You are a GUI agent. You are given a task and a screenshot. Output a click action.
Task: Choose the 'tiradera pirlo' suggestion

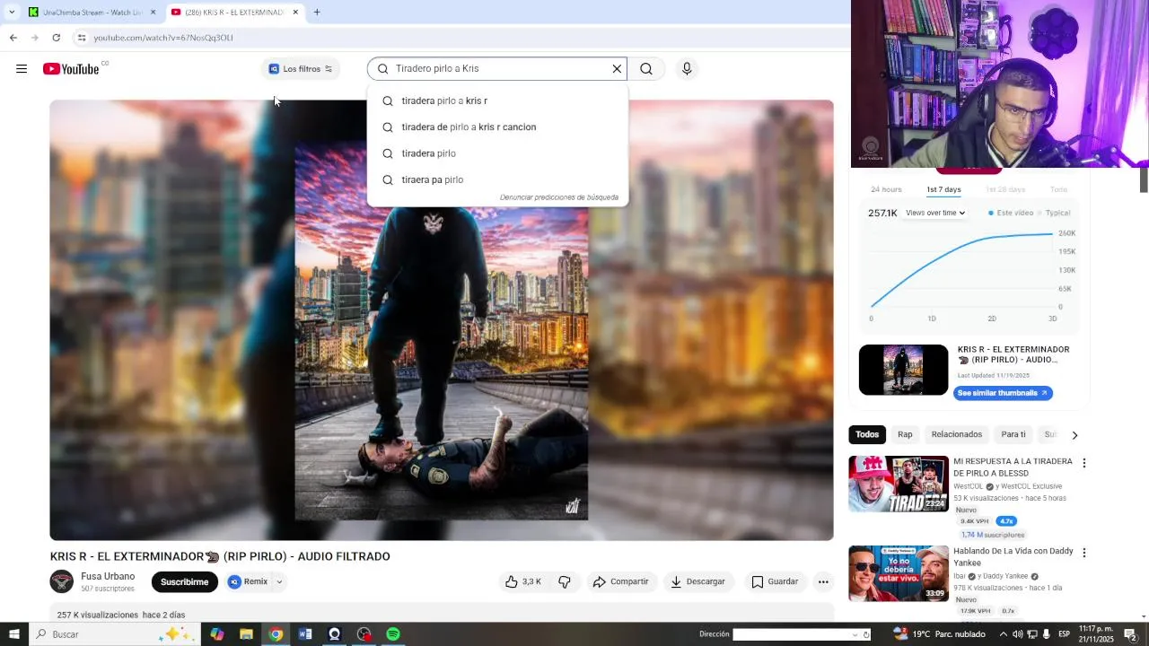click(497, 153)
